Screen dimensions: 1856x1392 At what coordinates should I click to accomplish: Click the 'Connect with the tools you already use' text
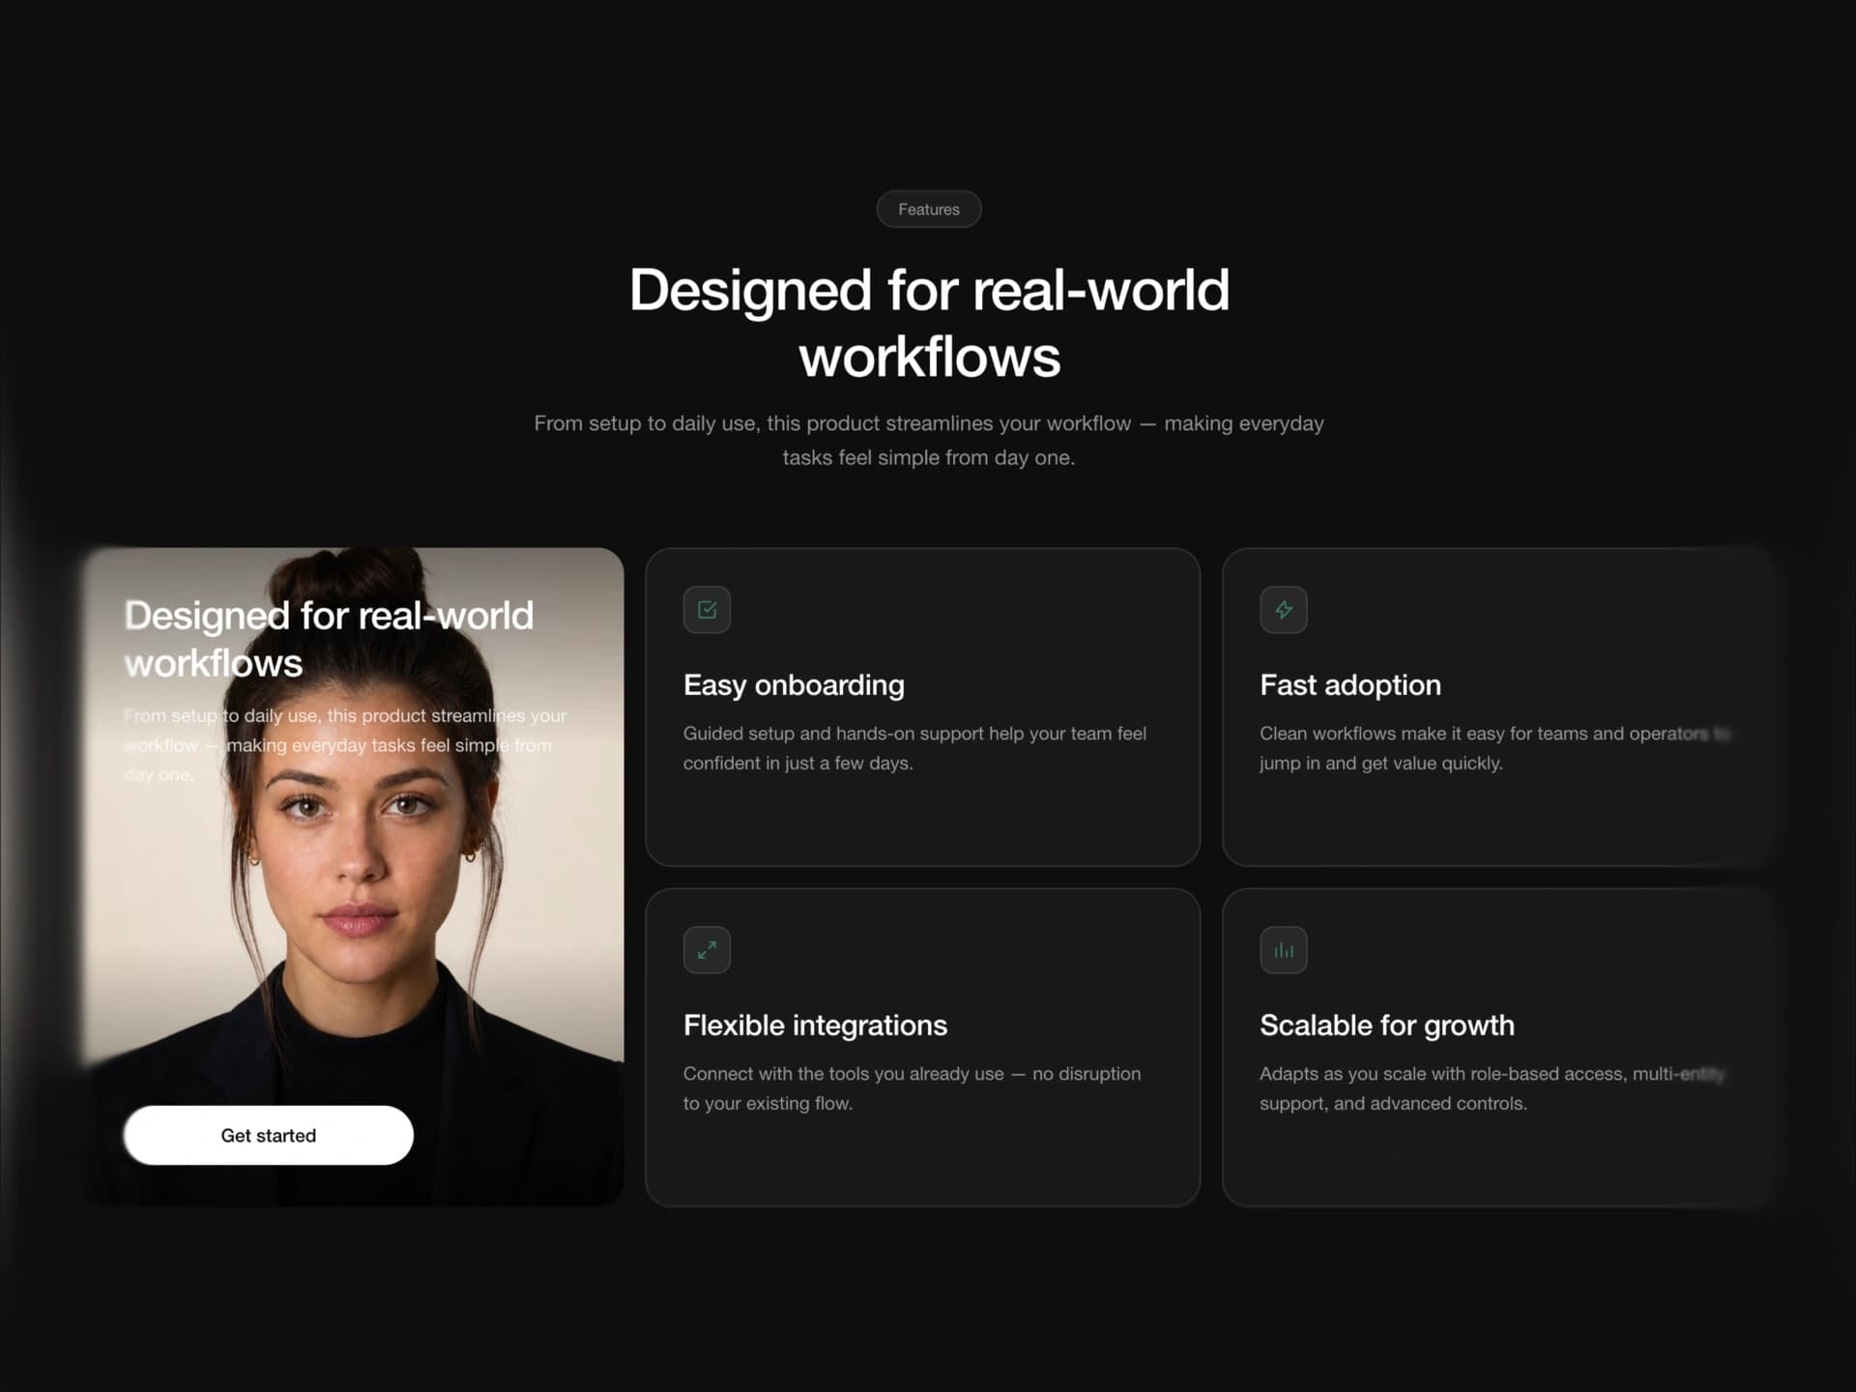pyautogui.click(x=912, y=1088)
